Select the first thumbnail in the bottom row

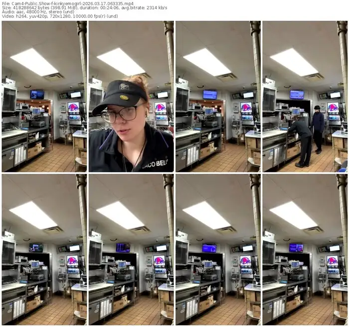44,250
